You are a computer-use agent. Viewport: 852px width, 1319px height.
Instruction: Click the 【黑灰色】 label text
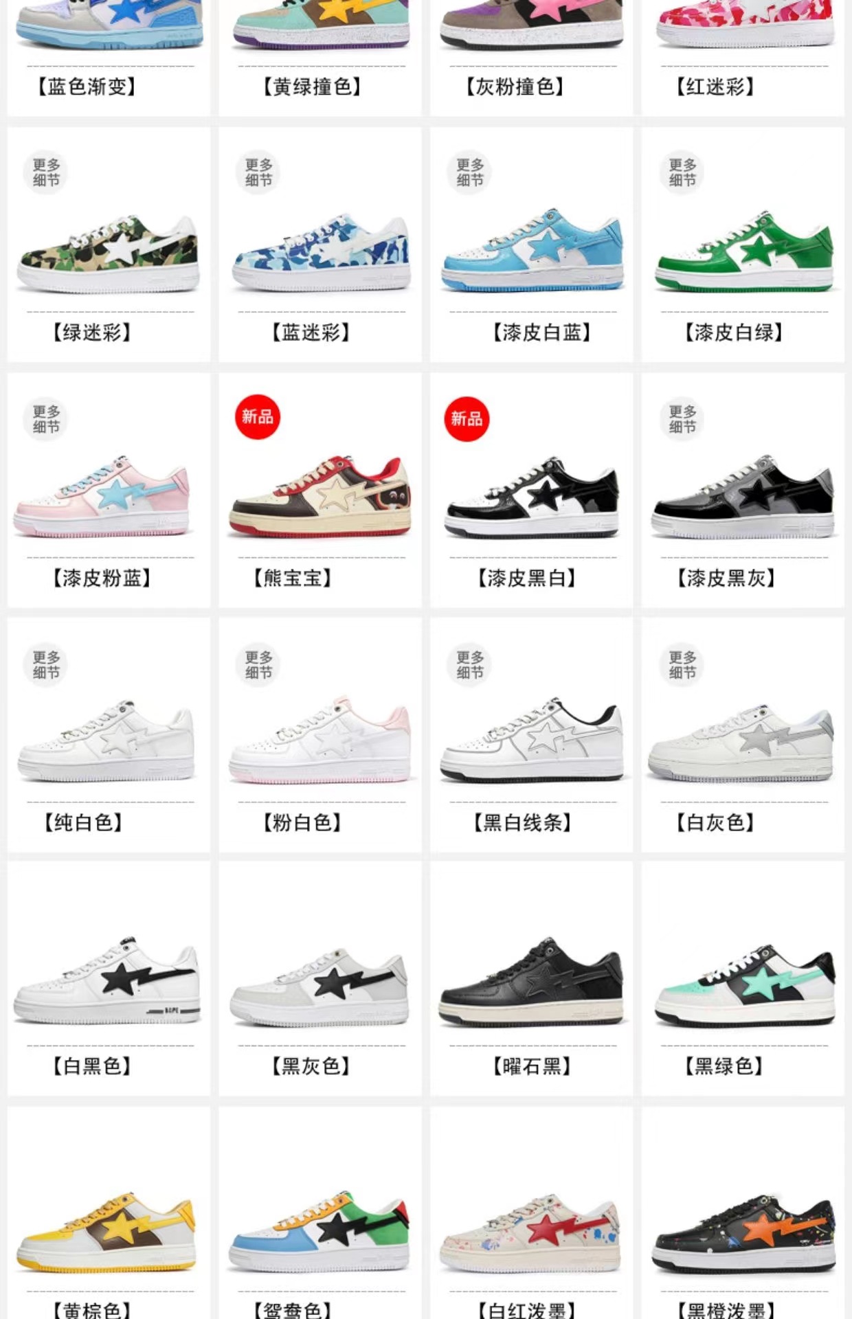pos(311,1066)
